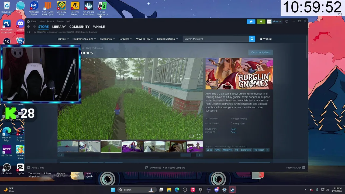Launch Geometry Dash desktop shortcut
This screenshot has width=345, height=194.
click(61, 9)
